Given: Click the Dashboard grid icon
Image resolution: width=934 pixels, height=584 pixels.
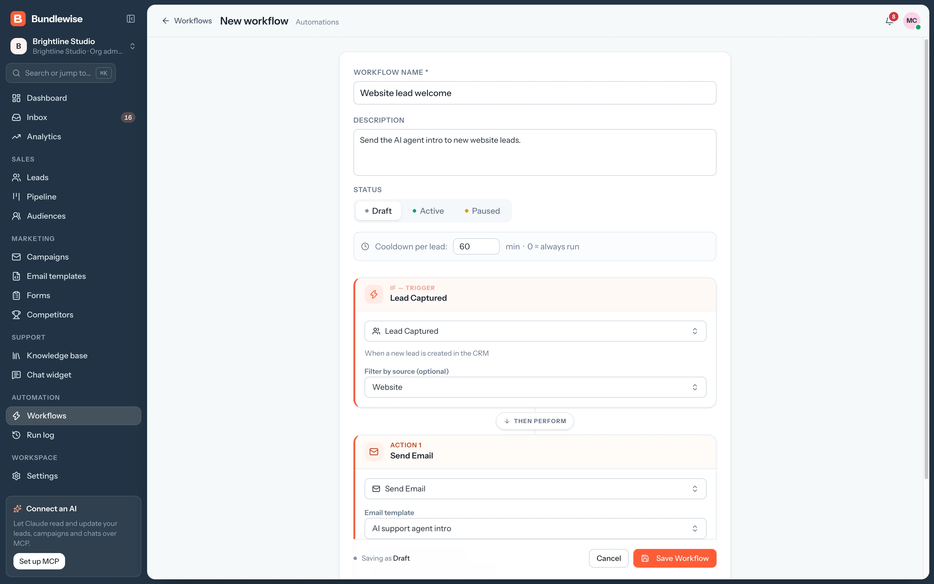Looking at the screenshot, I should pos(16,98).
